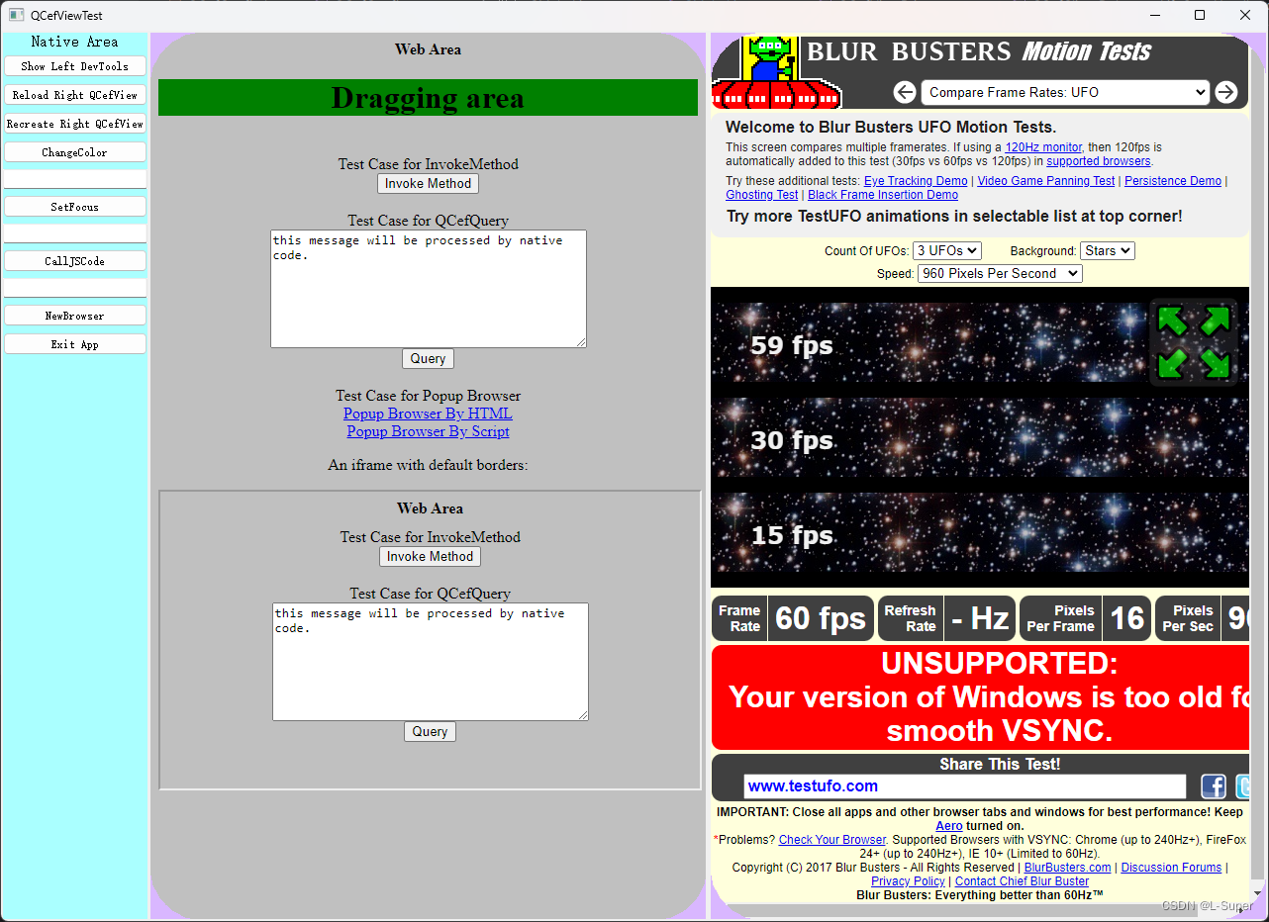This screenshot has height=922, width=1269.
Task: Click Contact Chief Blur Buster link
Action: [1022, 881]
